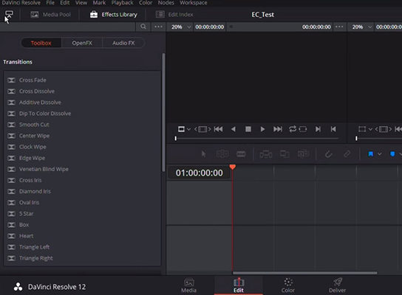Click the play button in source viewer
The width and height of the screenshot is (402, 295).
click(262, 129)
